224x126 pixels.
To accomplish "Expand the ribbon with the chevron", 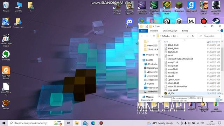I will 218,30.
